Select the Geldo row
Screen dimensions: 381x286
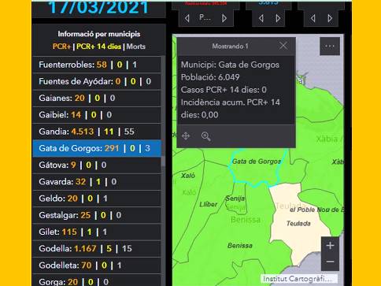97,199
